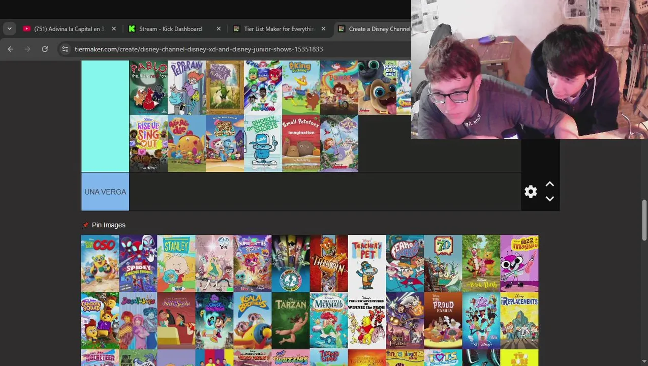Viewport: 648px width, 366px height.
Task: Select the SuperKitties poster
Action: (253, 263)
